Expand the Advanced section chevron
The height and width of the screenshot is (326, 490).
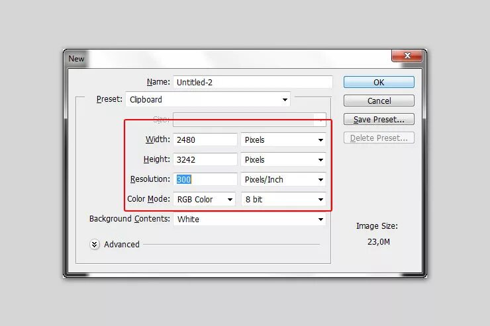(95, 244)
